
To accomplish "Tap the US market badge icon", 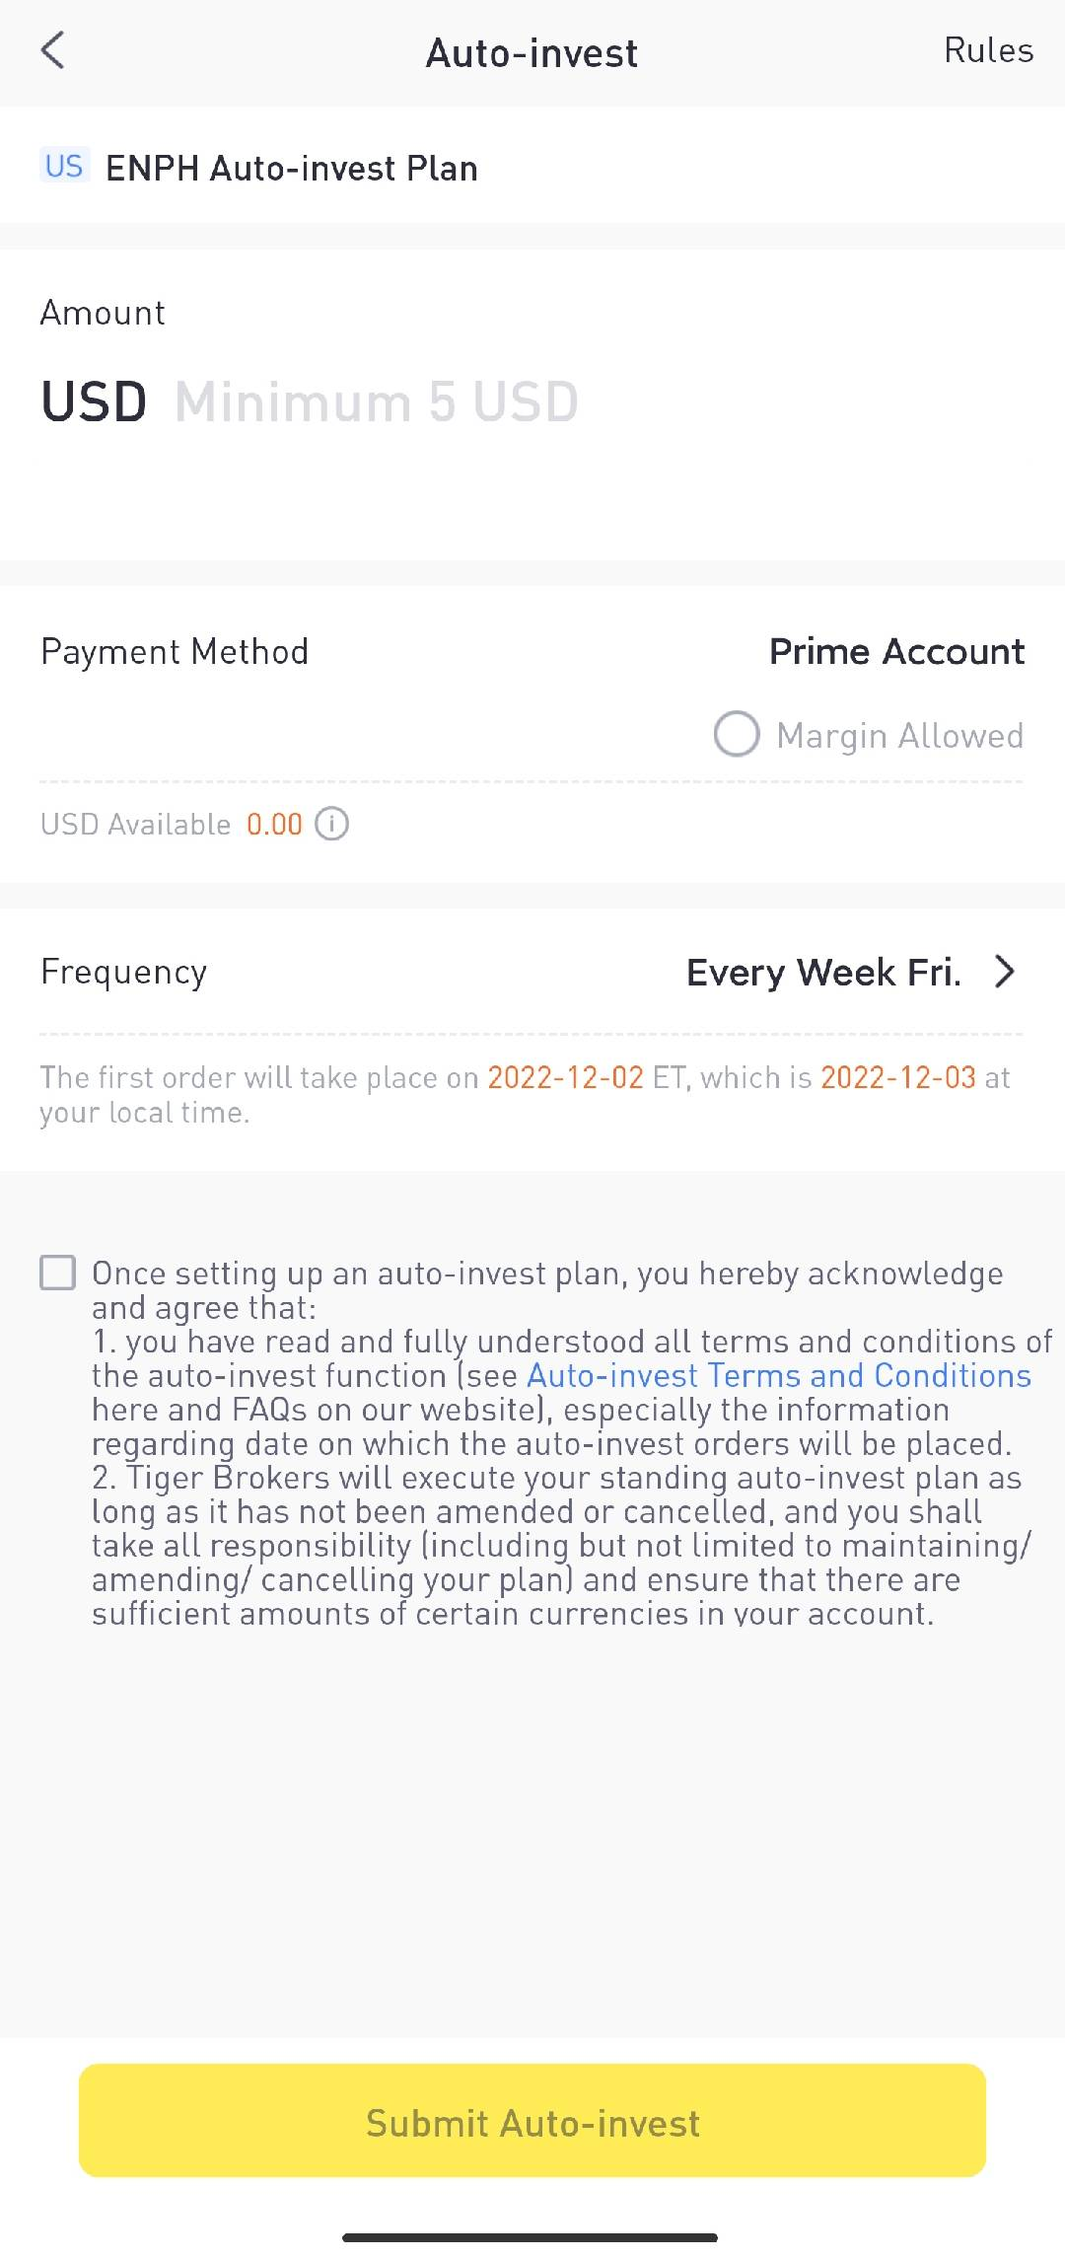I will (64, 166).
